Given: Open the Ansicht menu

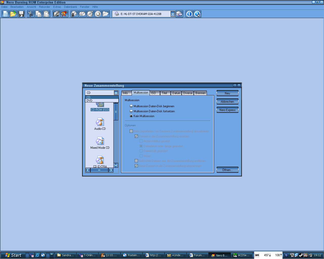Looking at the screenshot, I should pos(31,7).
